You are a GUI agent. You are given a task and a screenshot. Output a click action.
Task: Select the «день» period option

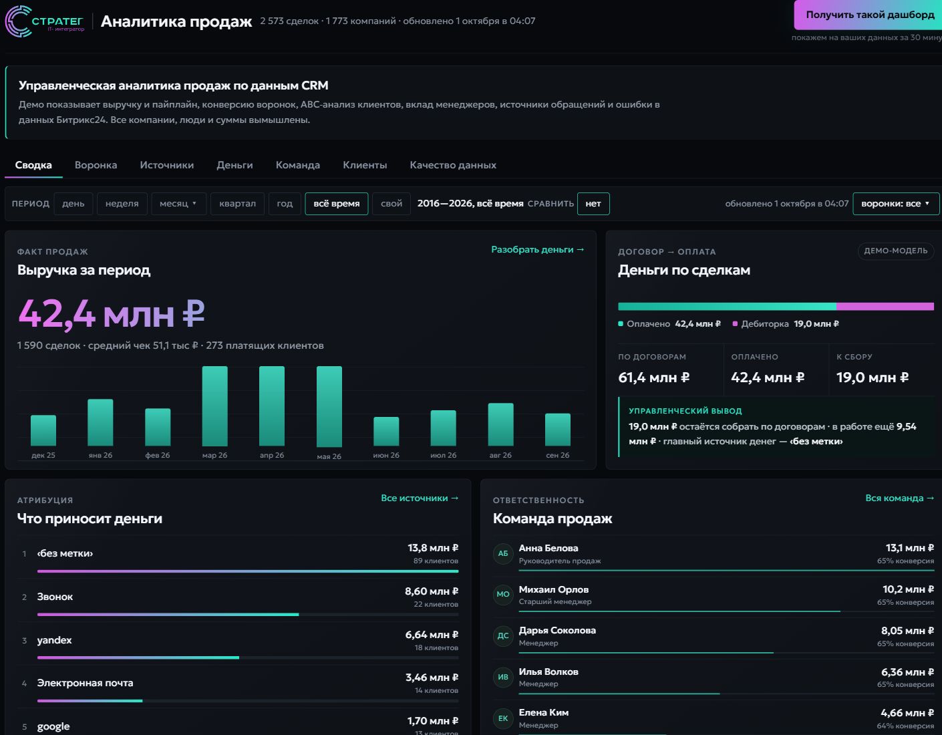[x=73, y=204]
